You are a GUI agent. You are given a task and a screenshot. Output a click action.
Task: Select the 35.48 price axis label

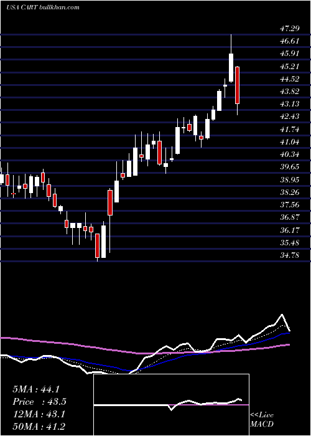(290, 242)
